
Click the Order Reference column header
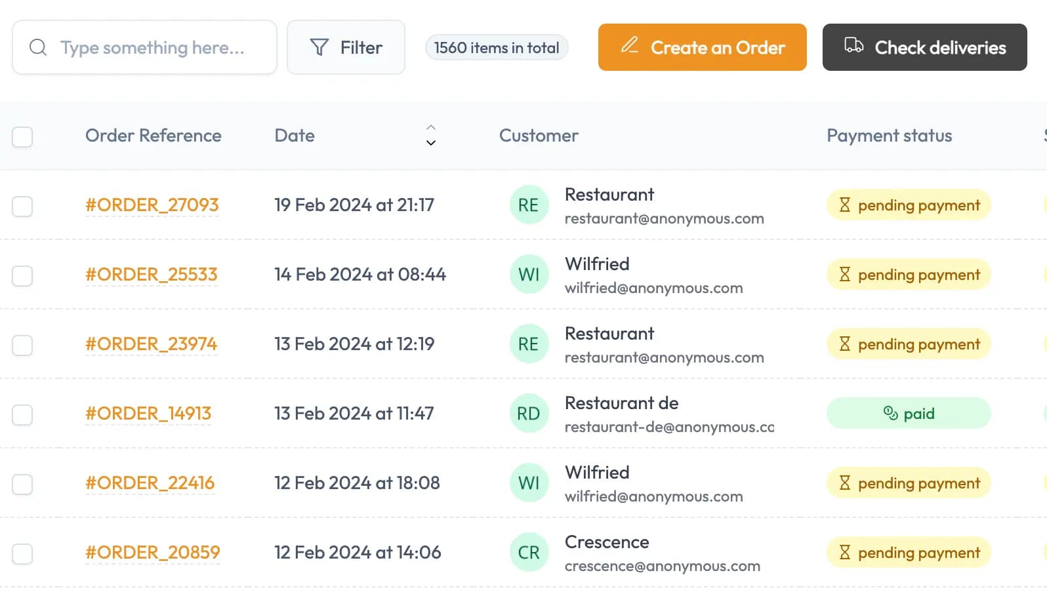[x=154, y=136]
